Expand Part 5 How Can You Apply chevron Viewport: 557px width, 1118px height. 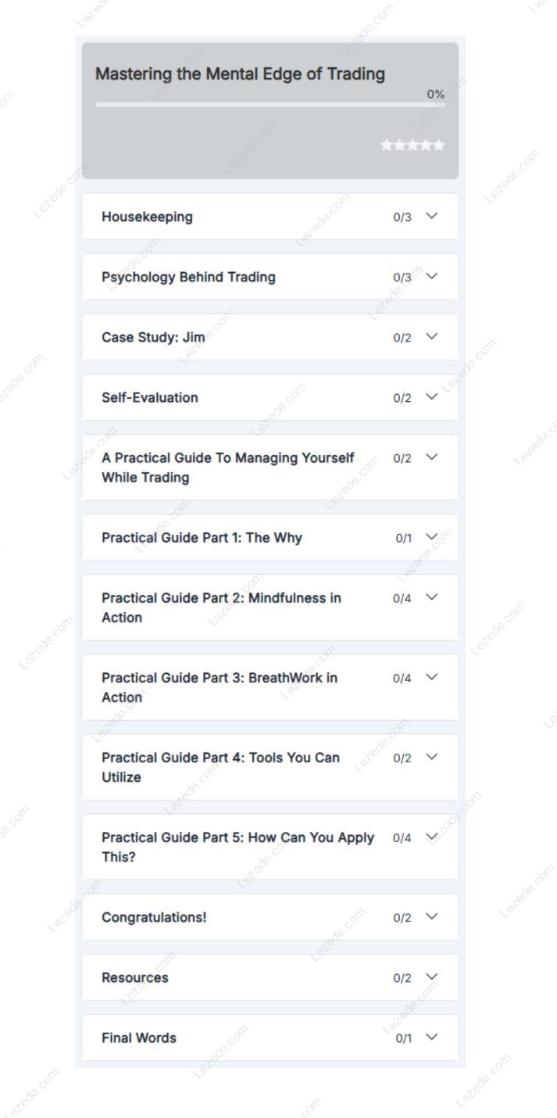click(431, 837)
